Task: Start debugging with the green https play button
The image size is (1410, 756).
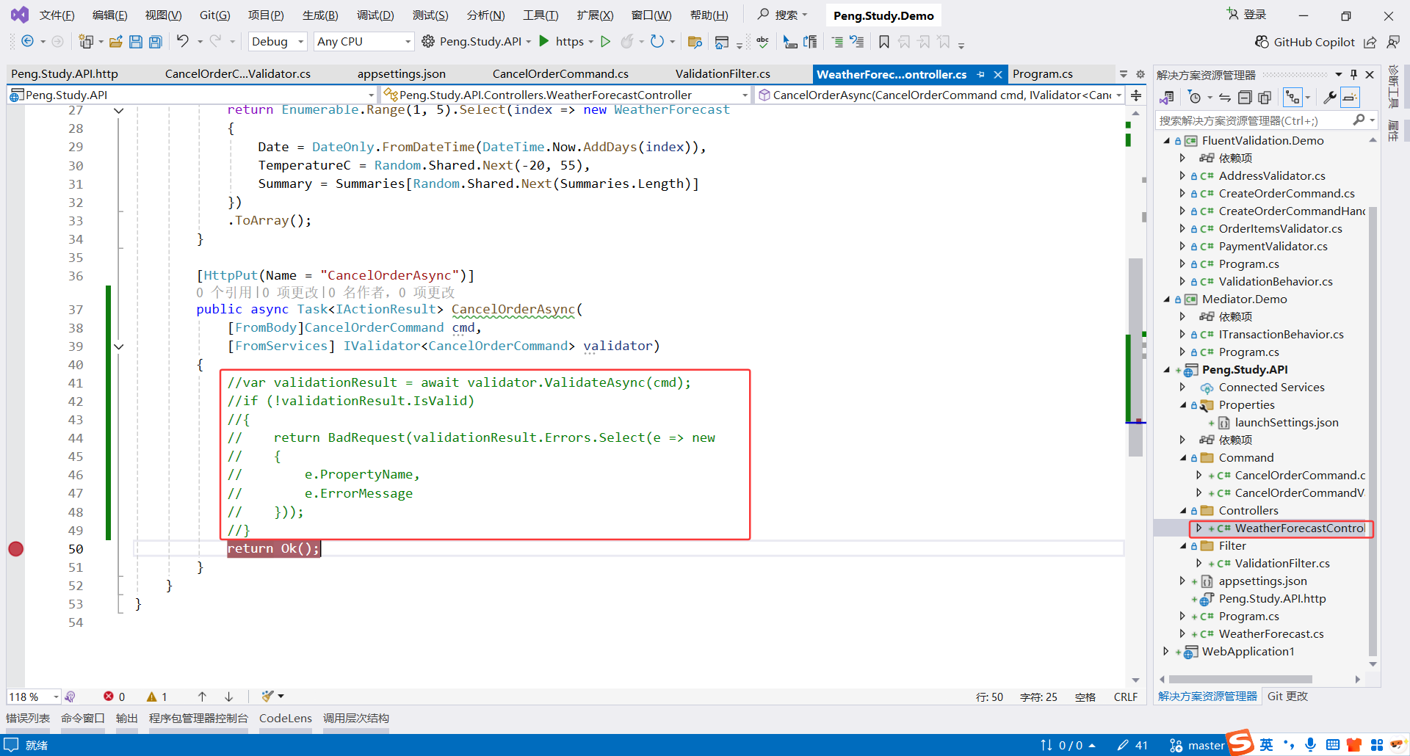Action: click(544, 41)
